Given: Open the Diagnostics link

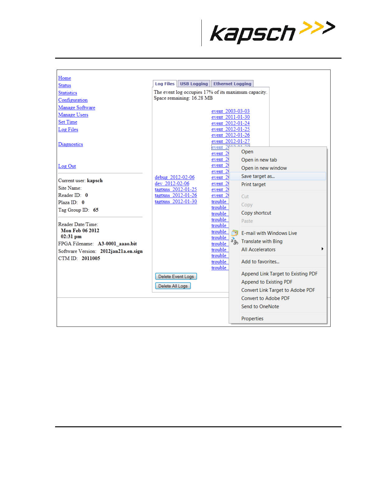Looking at the screenshot, I should (x=70, y=144).
